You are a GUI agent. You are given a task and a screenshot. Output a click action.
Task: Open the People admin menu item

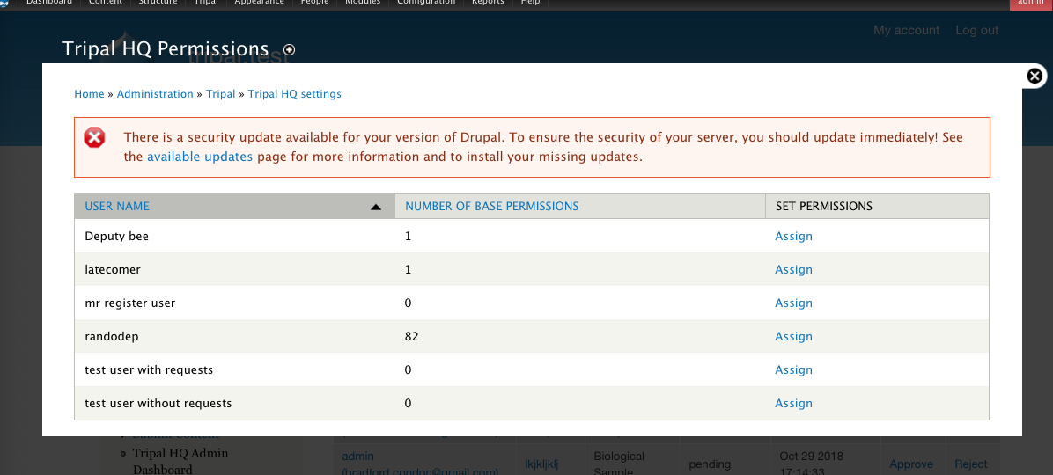pos(317,2)
